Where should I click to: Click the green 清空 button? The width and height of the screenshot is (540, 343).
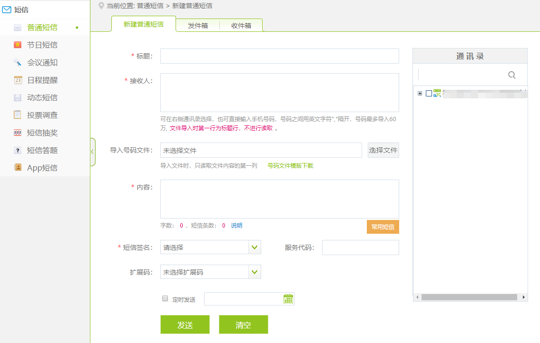click(244, 324)
